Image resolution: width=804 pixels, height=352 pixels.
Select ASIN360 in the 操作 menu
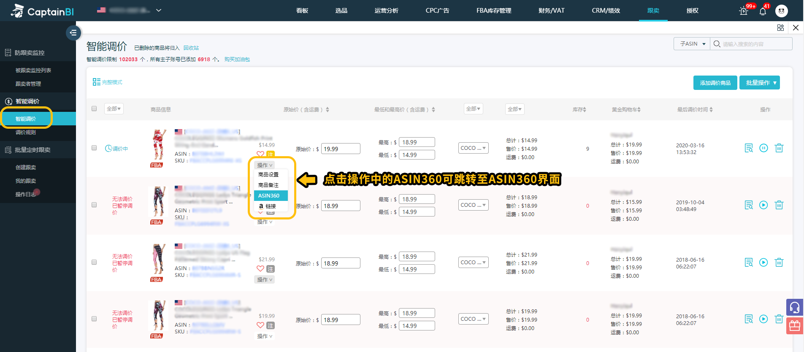pos(271,195)
